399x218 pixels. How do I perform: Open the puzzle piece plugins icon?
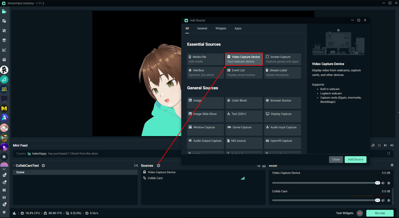click(4, 157)
